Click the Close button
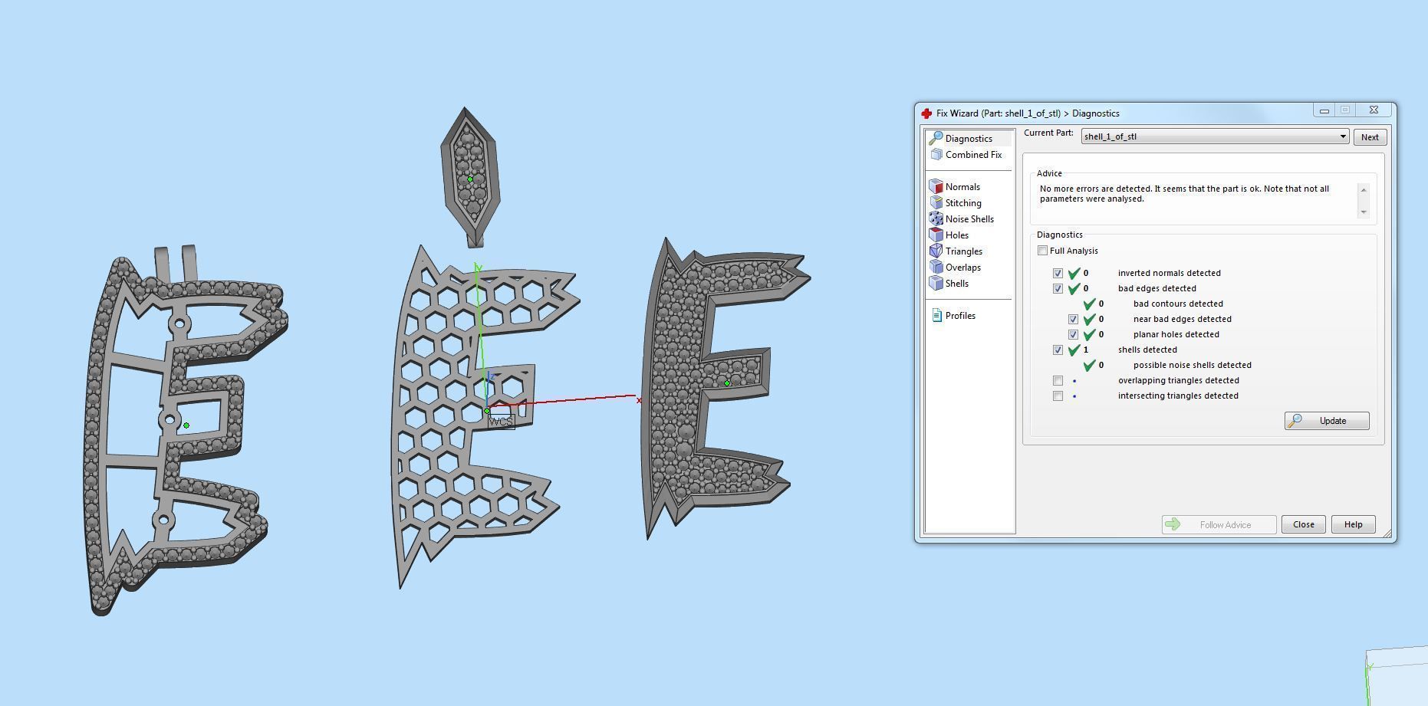Viewport: 1428px width, 706px height. click(1303, 524)
